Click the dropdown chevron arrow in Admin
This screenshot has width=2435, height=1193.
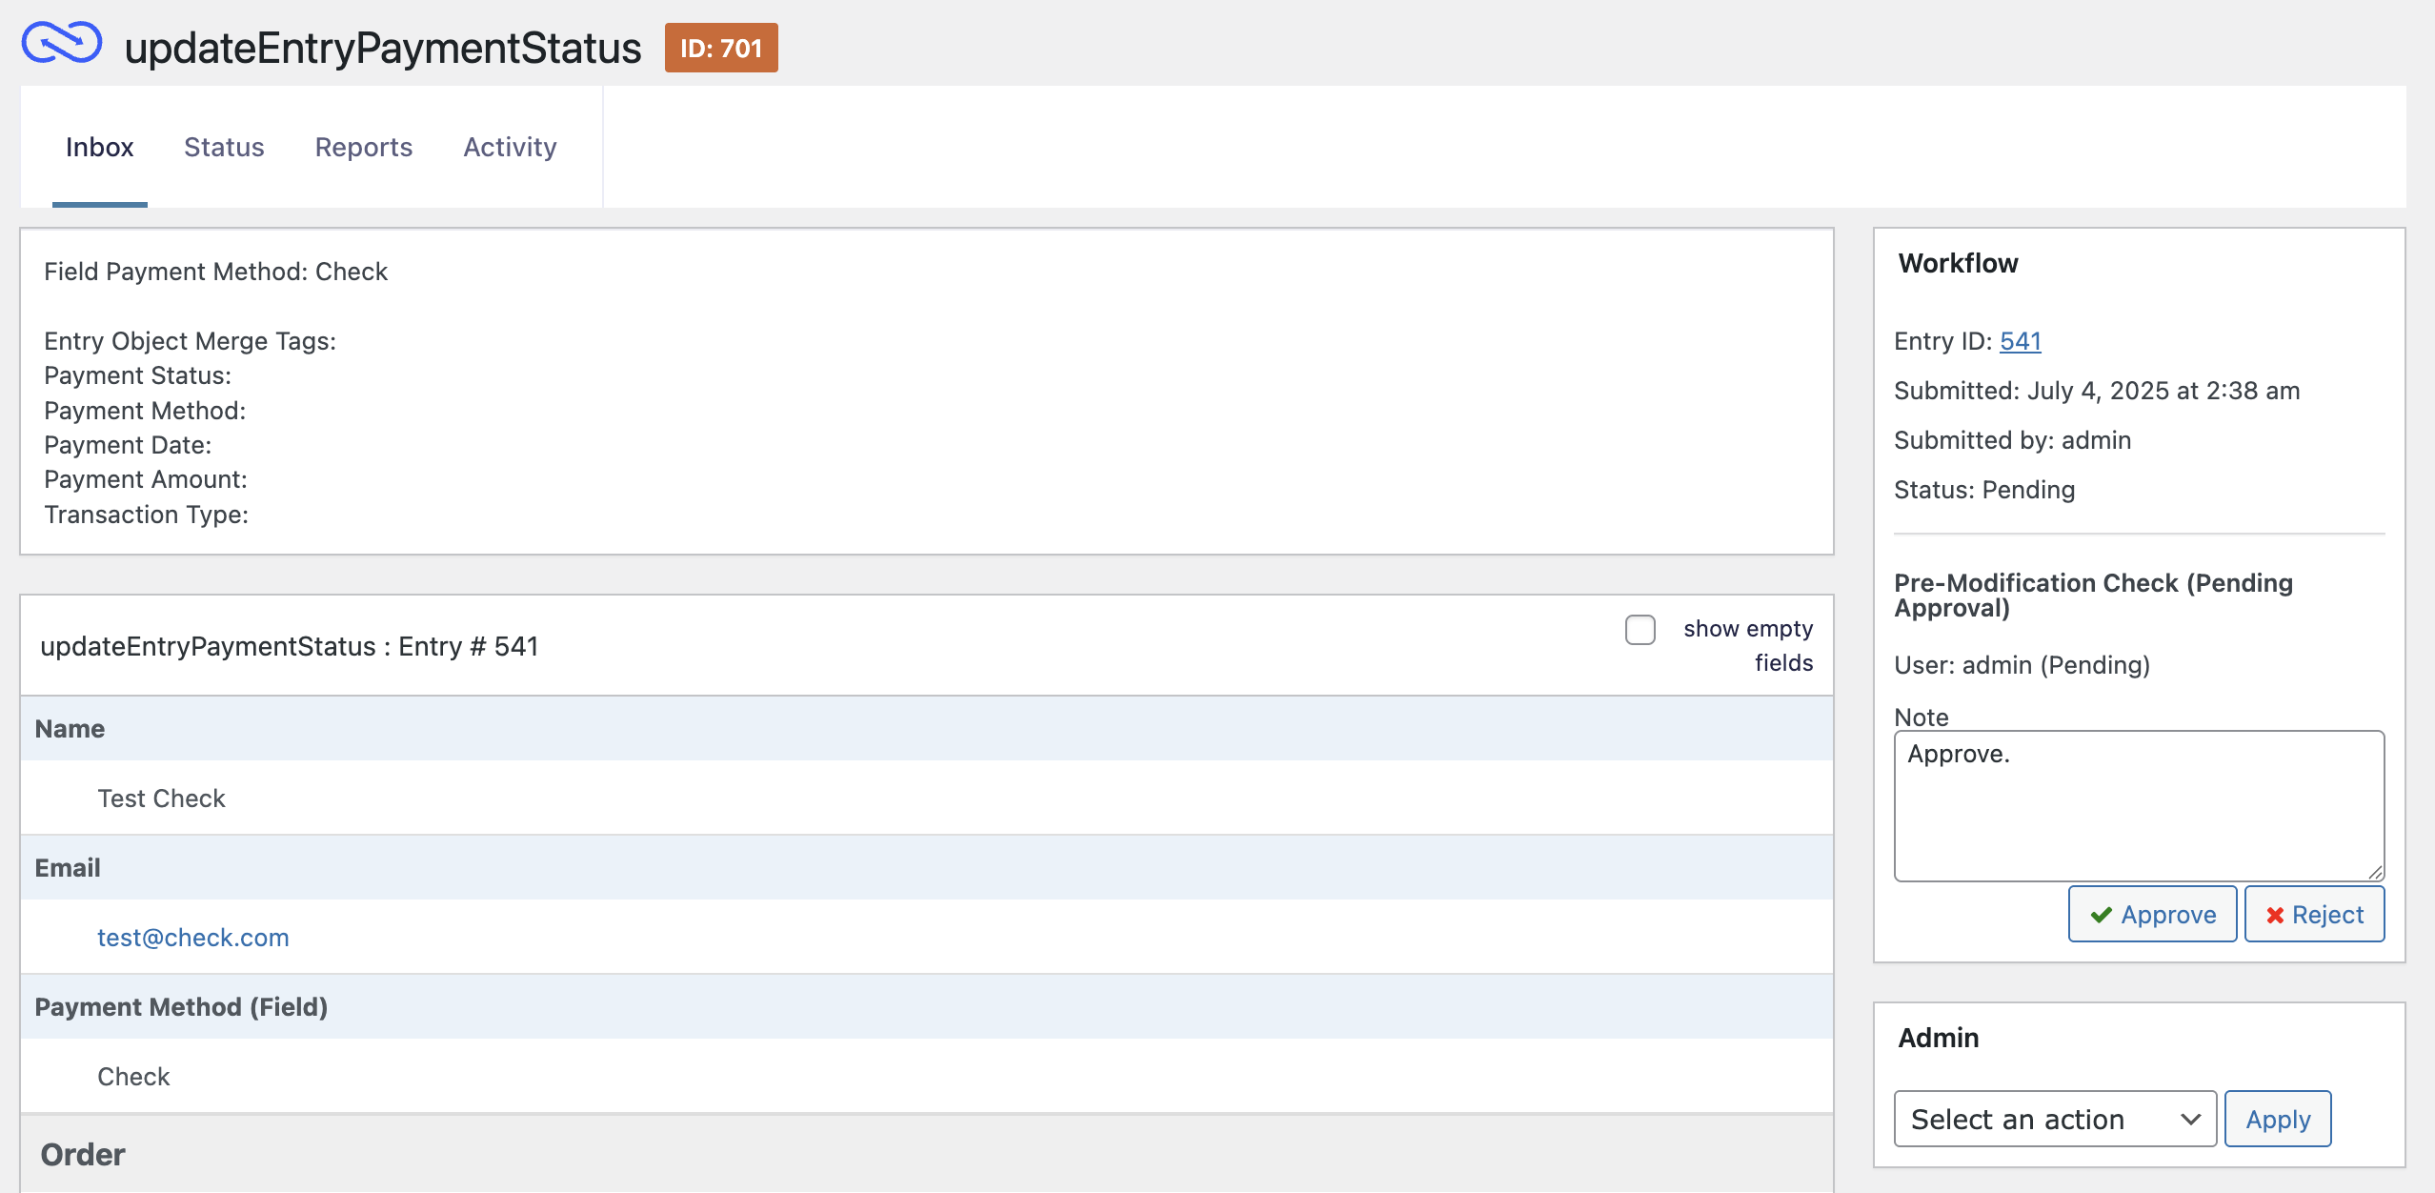click(2190, 1119)
